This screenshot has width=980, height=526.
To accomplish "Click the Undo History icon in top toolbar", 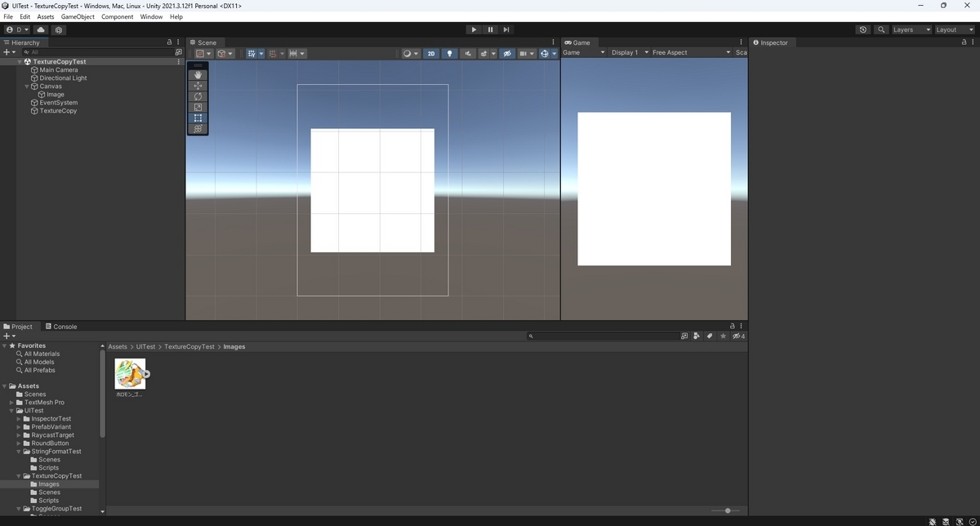I will 862,29.
